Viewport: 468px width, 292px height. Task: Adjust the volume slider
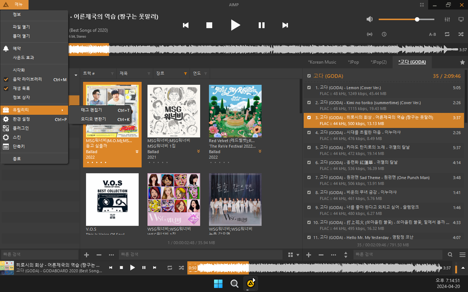tap(406, 19)
